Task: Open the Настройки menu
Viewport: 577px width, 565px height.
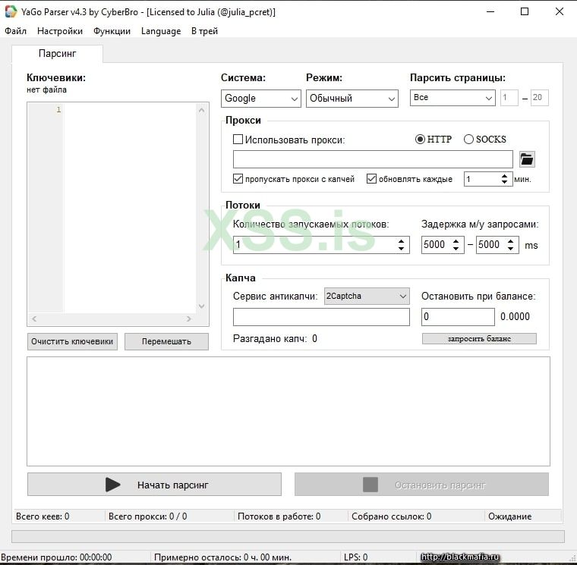Action: point(60,31)
